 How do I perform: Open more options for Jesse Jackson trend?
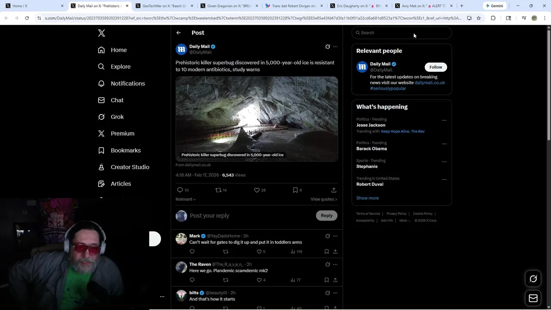point(444,121)
